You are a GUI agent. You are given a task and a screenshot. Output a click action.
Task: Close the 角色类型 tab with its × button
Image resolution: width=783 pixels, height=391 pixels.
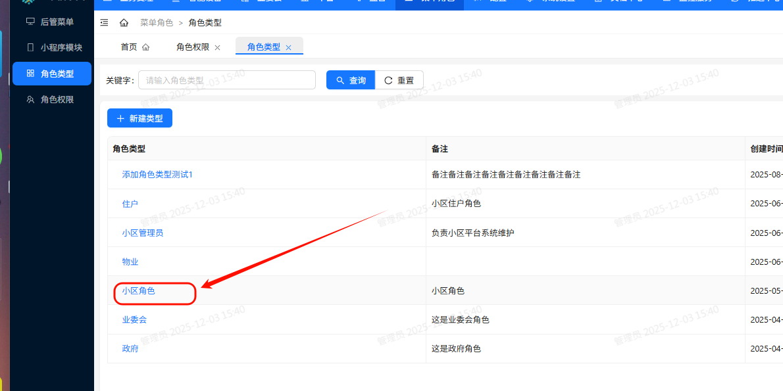[x=288, y=47]
